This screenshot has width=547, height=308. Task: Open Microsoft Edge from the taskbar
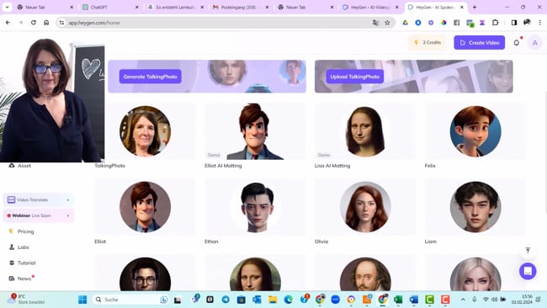289,300
